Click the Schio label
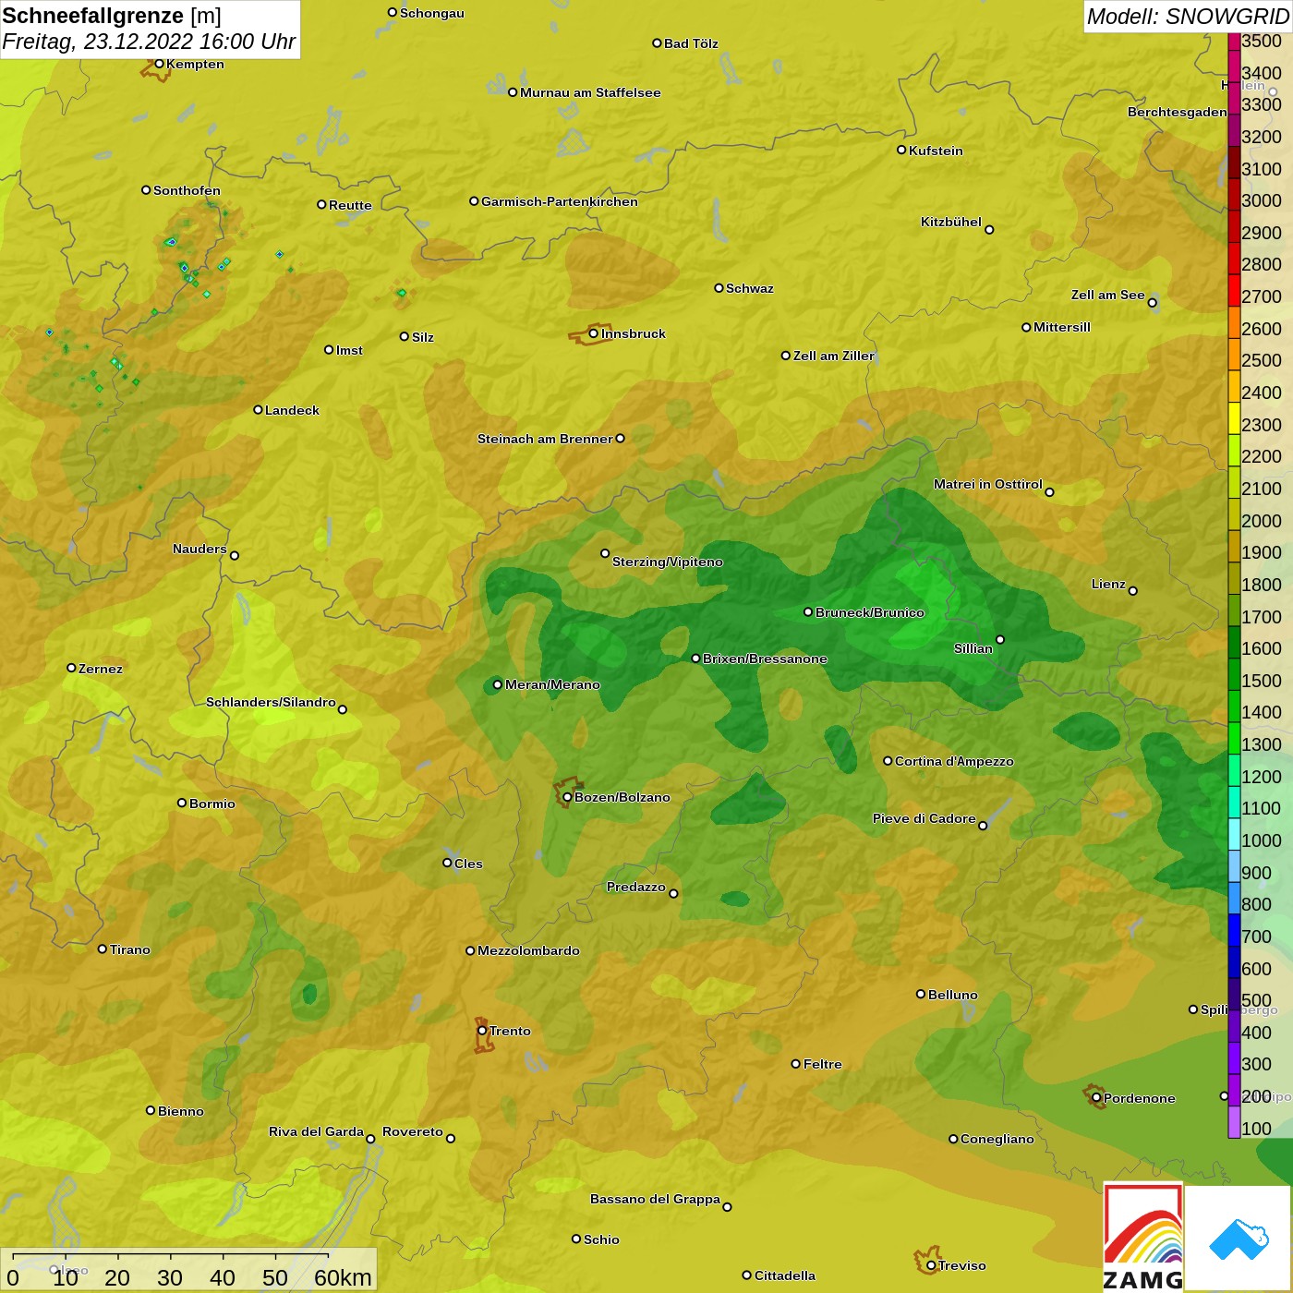The height and width of the screenshot is (1293, 1293). [601, 1239]
